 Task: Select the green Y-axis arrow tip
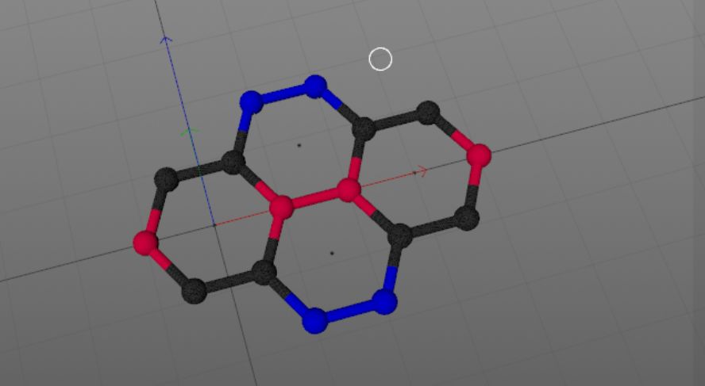[189, 132]
